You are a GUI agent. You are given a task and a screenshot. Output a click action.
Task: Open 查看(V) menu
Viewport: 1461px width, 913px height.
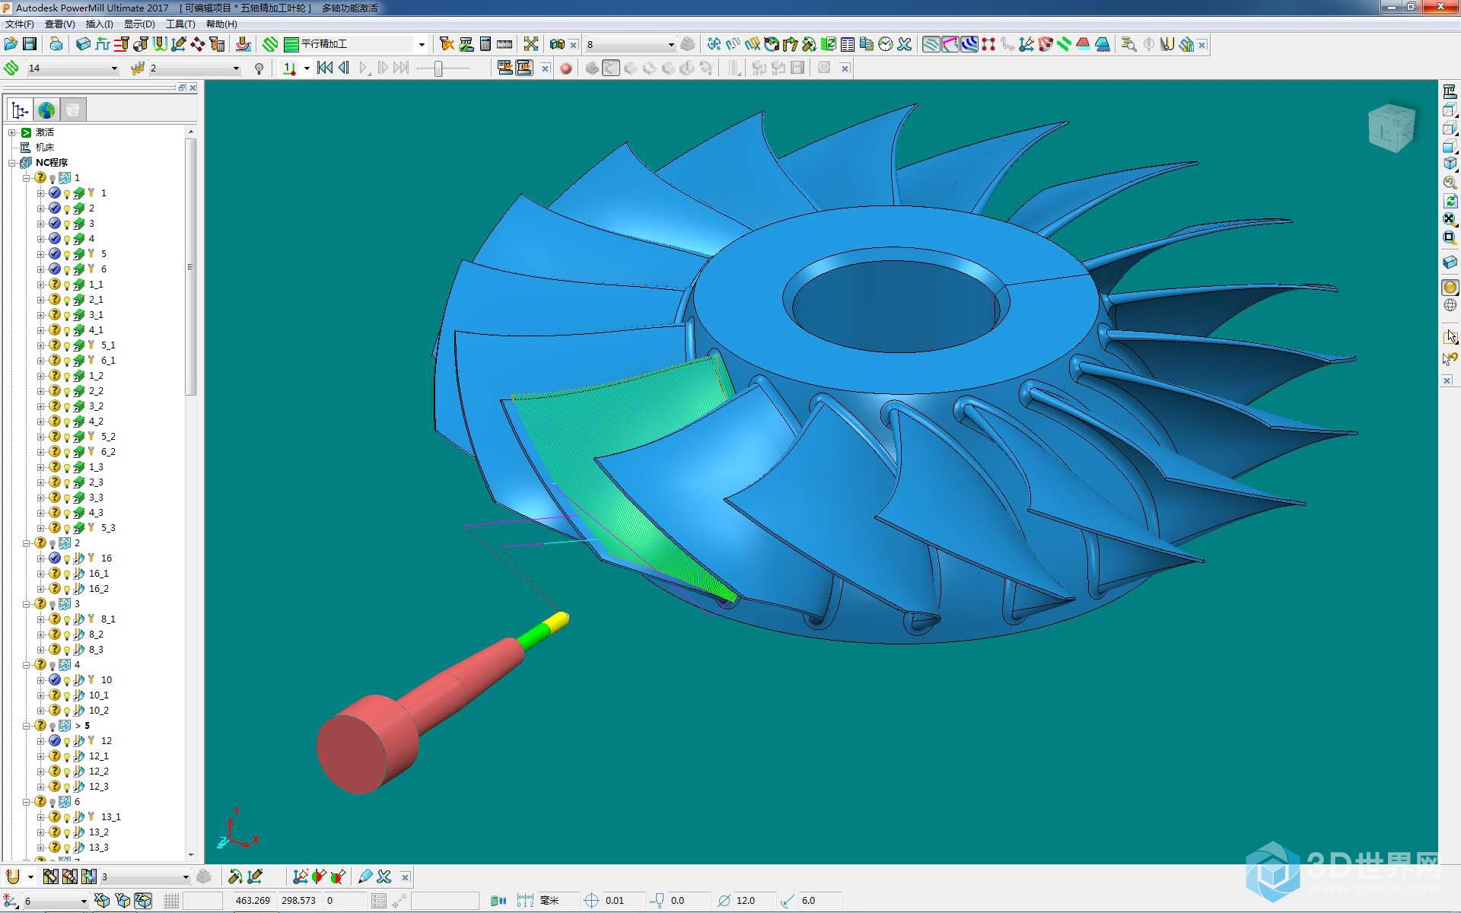pos(59,24)
